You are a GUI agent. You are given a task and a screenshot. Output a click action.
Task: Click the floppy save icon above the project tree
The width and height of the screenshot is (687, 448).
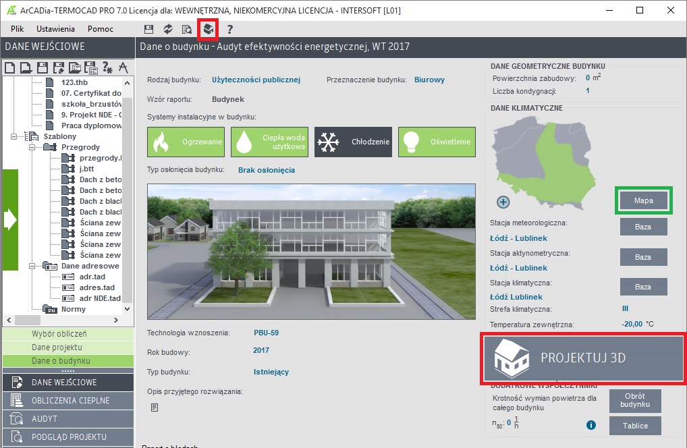tap(43, 67)
